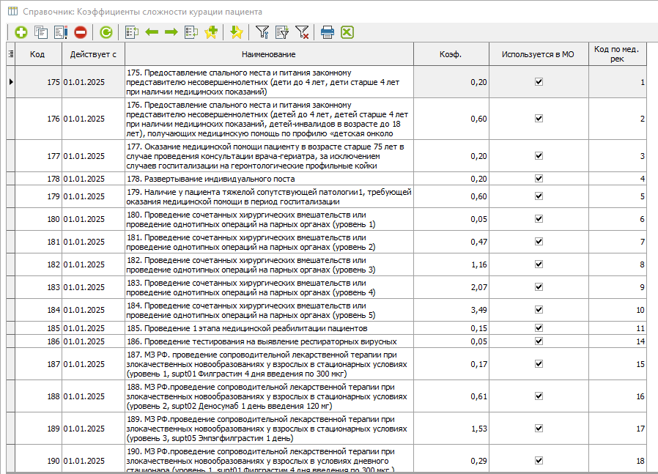The width and height of the screenshot is (658, 474).
Task: Click the star with green plus icon
Action: [212, 32]
